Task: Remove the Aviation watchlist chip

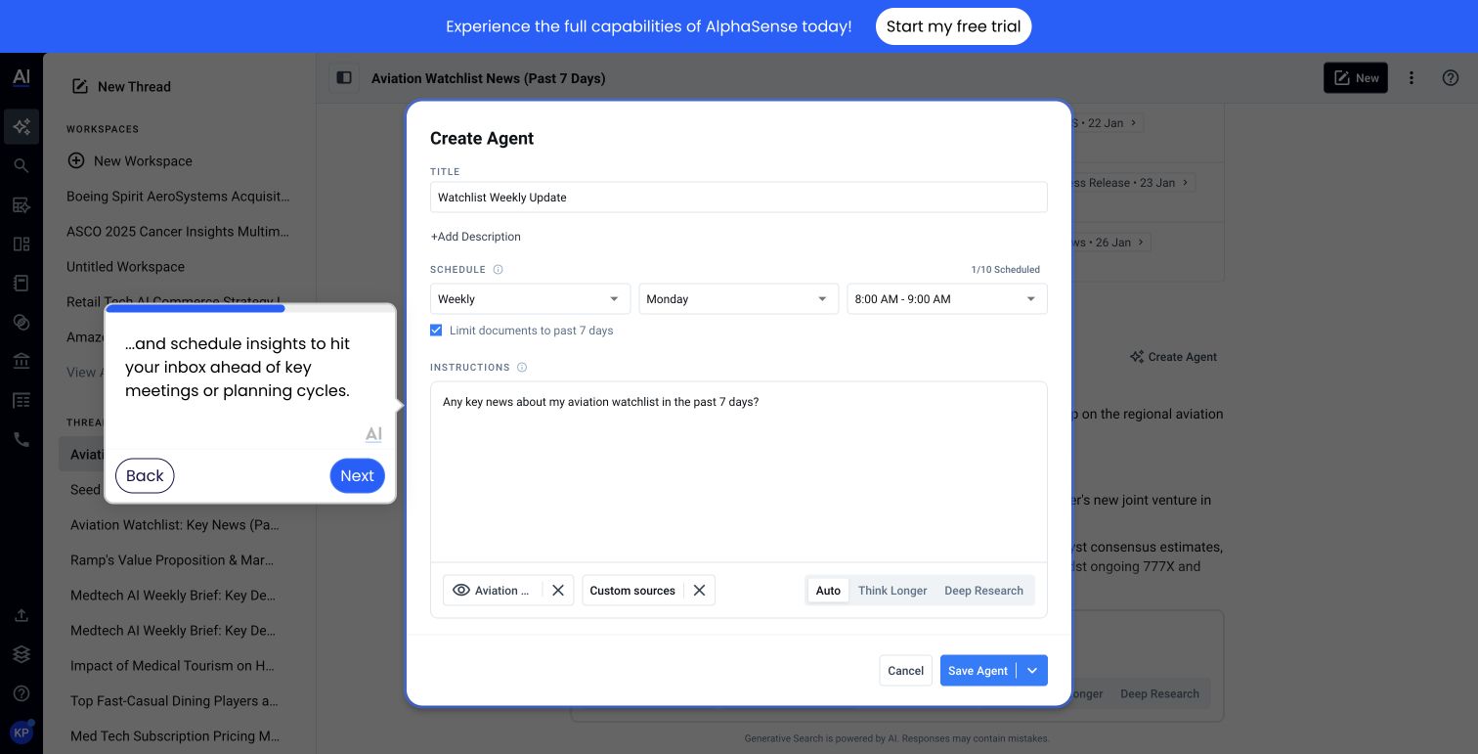Action: (x=558, y=591)
